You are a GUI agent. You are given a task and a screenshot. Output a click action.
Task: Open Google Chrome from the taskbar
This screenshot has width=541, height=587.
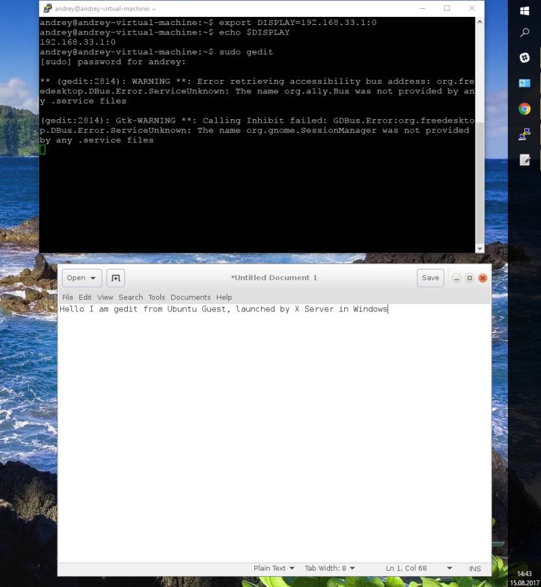[524, 108]
